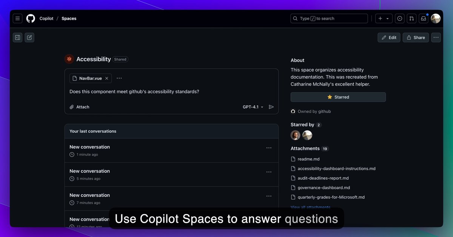Open the user profile avatar menu
453x237 pixels.
point(436,18)
